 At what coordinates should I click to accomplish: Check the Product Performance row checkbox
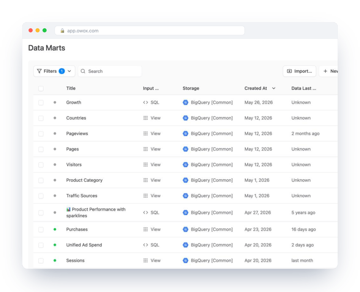41,213
